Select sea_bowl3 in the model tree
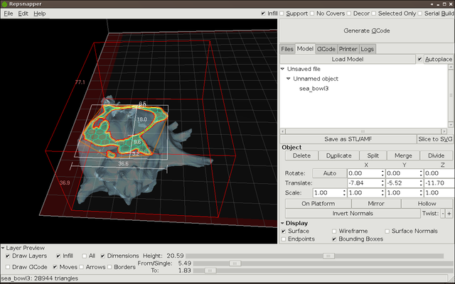The width and height of the screenshot is (455, 284). [312, 89]
